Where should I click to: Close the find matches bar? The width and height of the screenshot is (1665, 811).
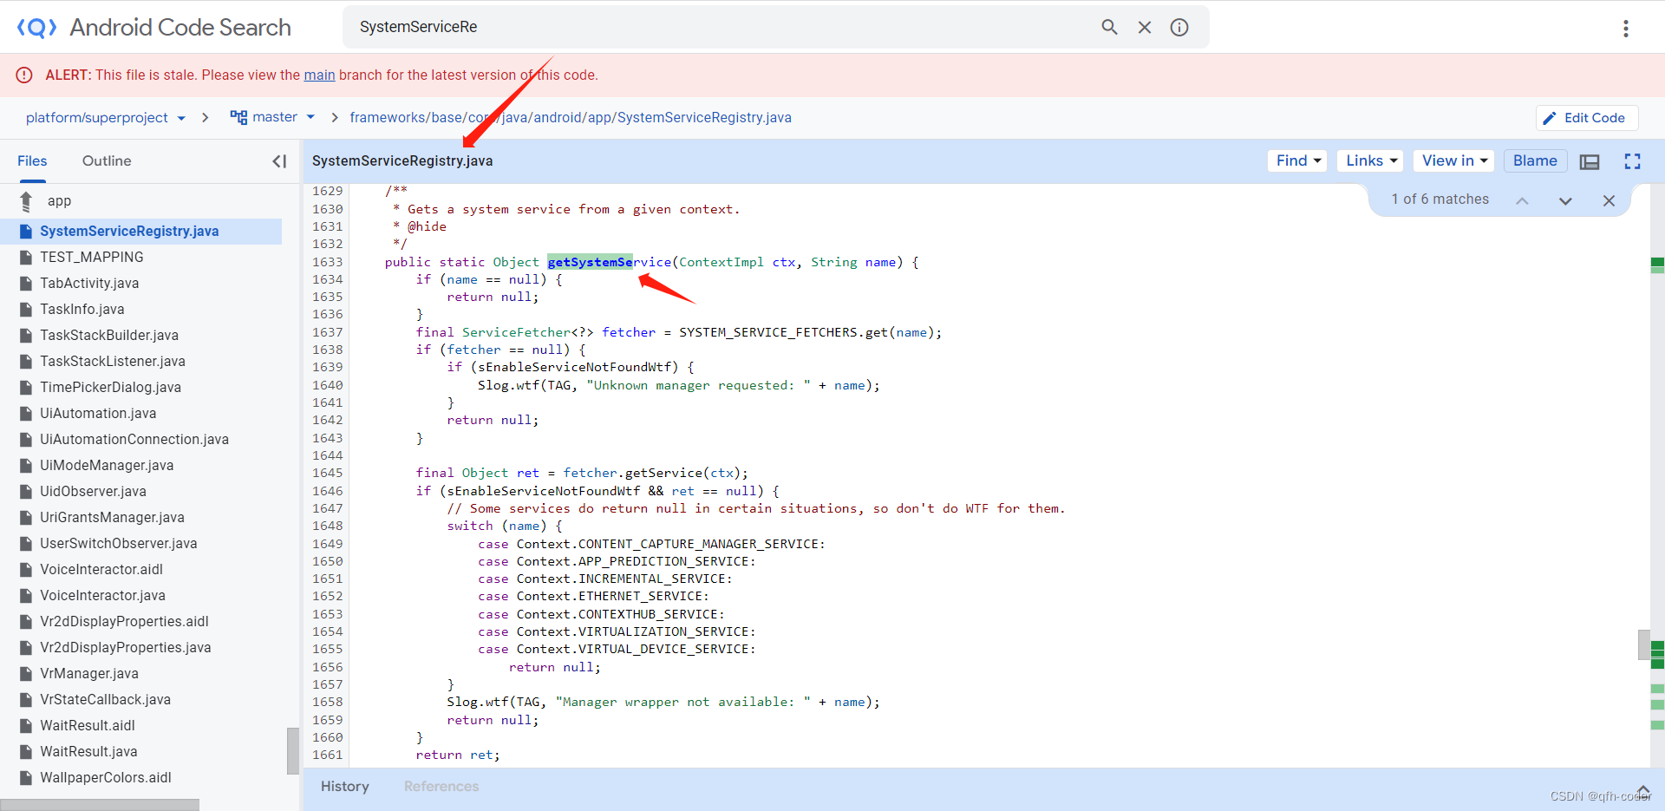pyautogui.click(x=1609, y=200)
